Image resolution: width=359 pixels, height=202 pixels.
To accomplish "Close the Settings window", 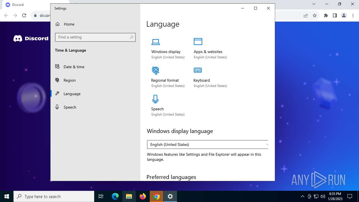I will (268, 8).
